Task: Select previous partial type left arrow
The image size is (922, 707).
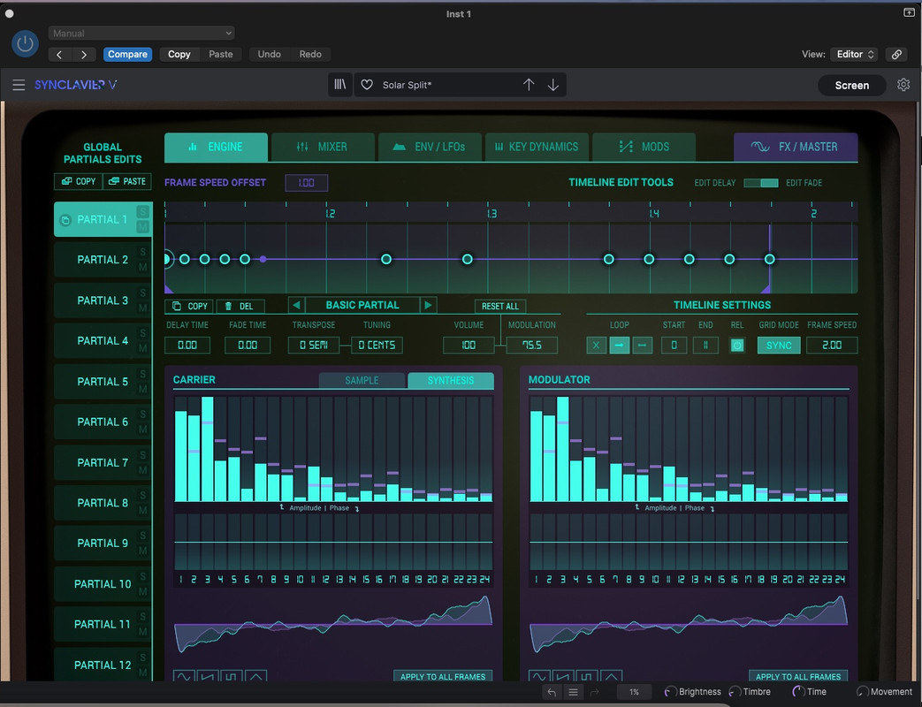Action: (x=296, y=305)
